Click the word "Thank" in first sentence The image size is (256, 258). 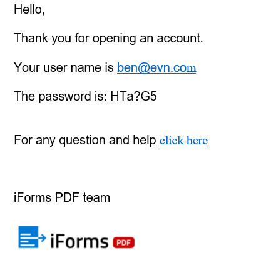click(31, 38)
